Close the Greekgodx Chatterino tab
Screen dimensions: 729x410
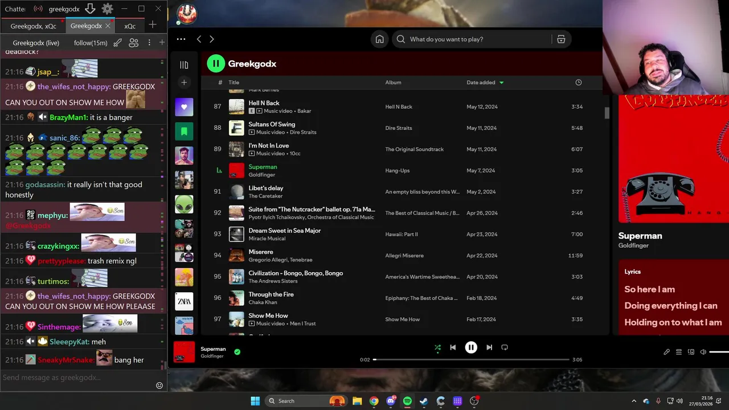[x=108, y=26]
